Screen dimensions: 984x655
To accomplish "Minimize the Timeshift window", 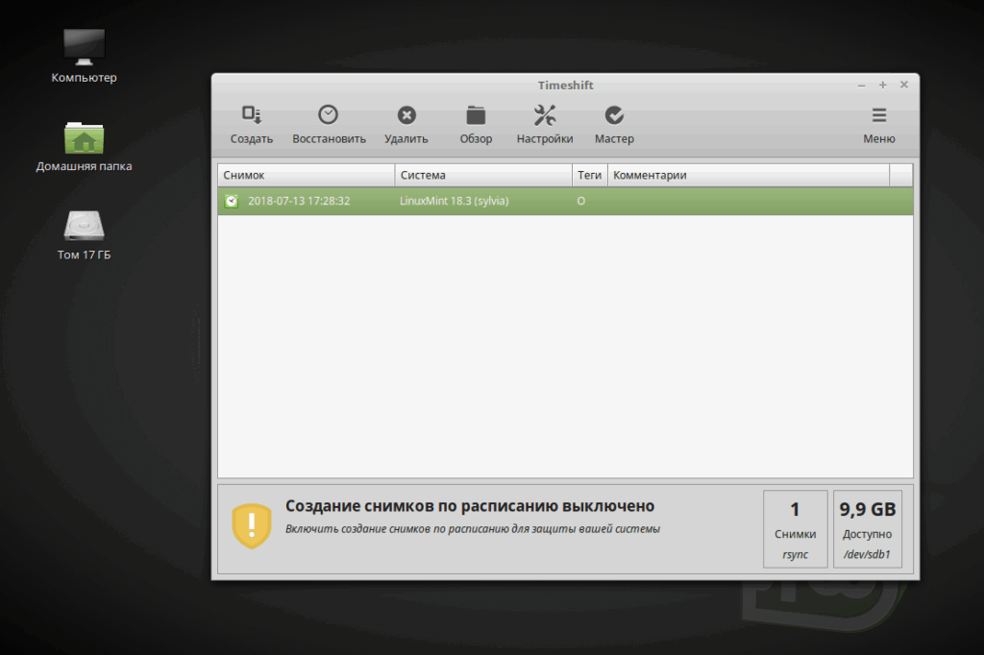I will point(862,85).
